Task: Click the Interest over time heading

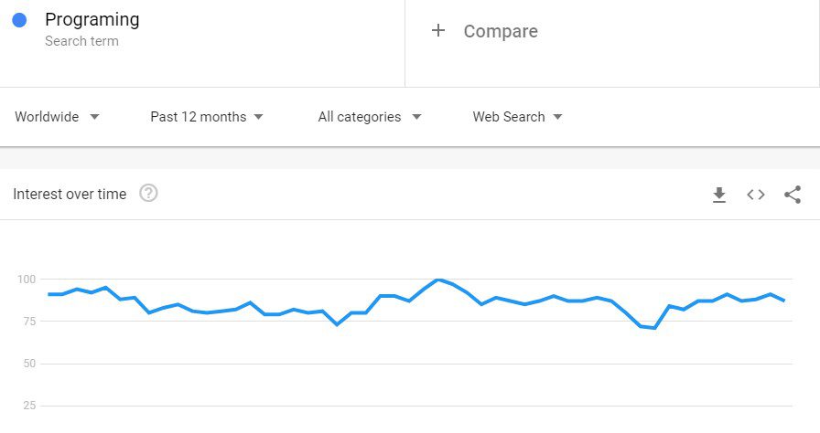Action: (x=70, y=194)
